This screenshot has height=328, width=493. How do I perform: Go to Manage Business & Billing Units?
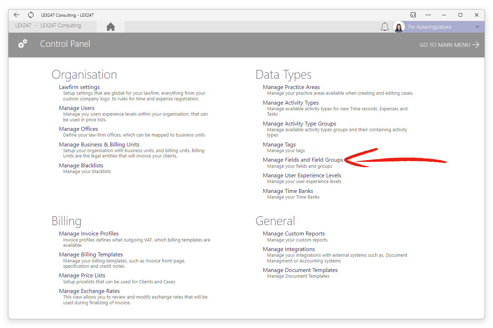tap(99, 145)
